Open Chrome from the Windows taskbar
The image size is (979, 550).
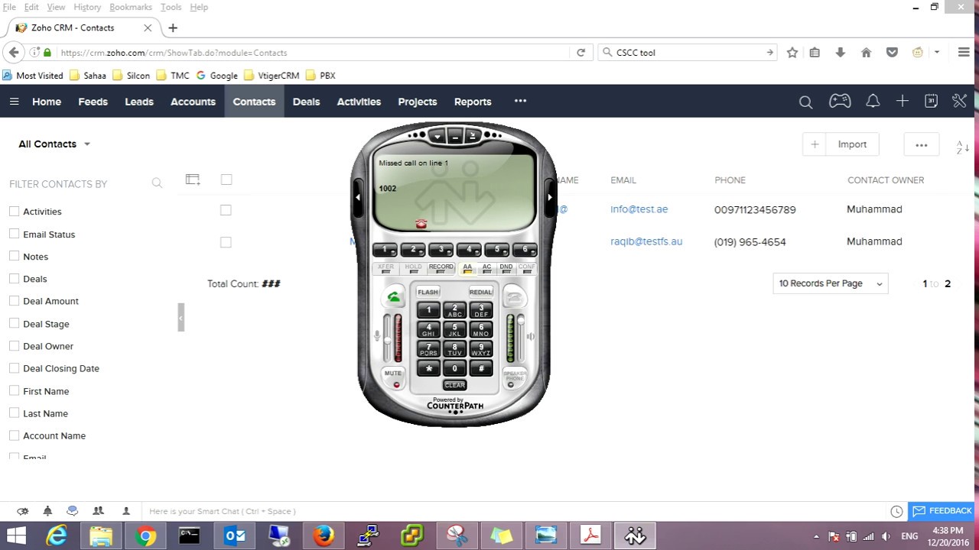click(146, 535)
